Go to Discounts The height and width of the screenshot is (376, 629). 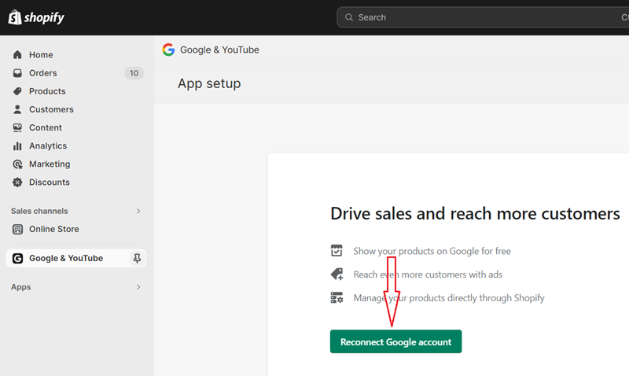pos(50,182)
